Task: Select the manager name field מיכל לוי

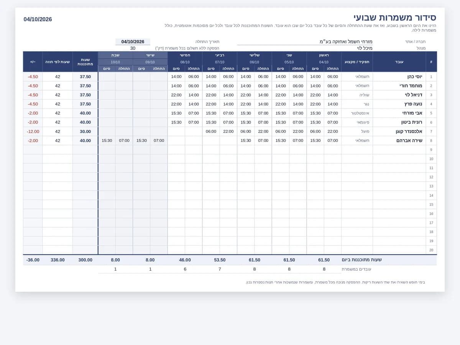Action: (x=305, y=48)
